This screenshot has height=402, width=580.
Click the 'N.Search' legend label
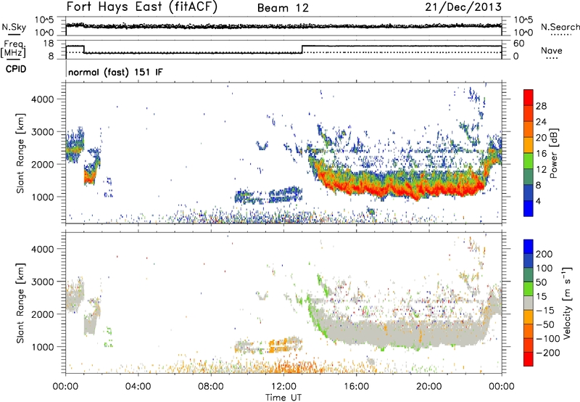coord(560,27)
